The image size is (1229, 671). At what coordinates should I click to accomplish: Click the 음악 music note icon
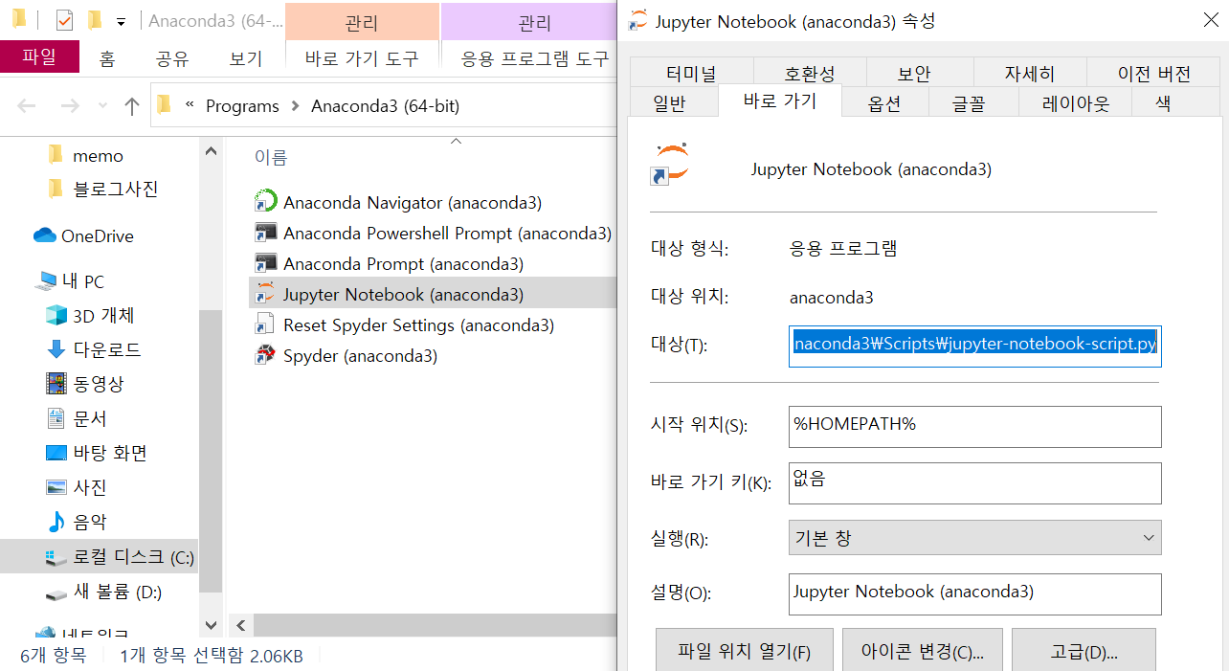[56, 522]
